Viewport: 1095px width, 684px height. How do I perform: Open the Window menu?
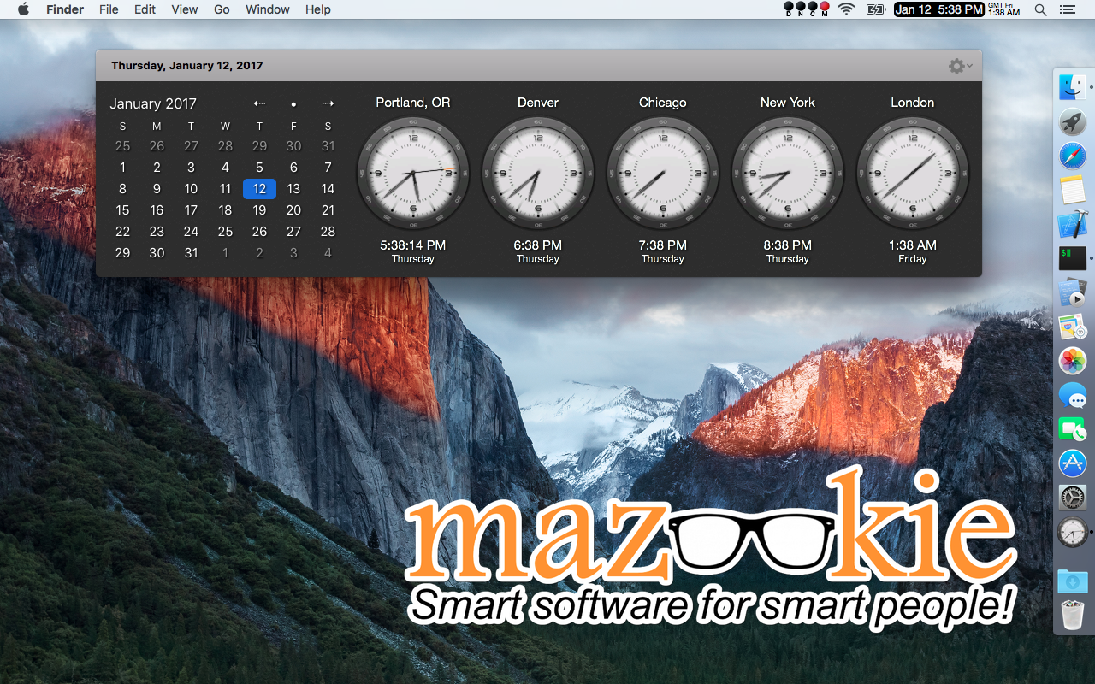click(x=267, y=9)
